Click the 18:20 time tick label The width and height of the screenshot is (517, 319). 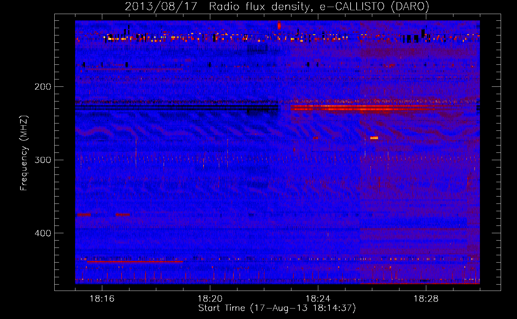pyautogui.click(x=210, y=299)
